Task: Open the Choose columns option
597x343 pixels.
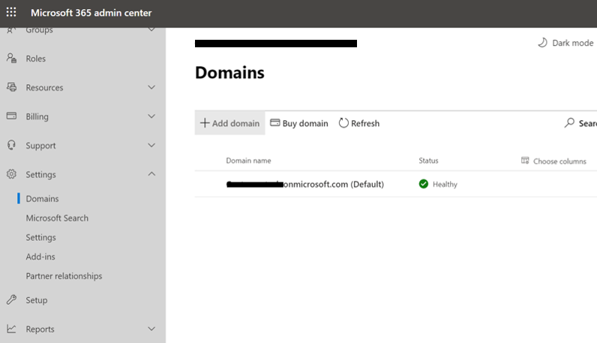Action: pos(553,161)
